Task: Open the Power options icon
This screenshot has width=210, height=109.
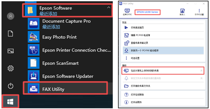Action: (11, 86)
